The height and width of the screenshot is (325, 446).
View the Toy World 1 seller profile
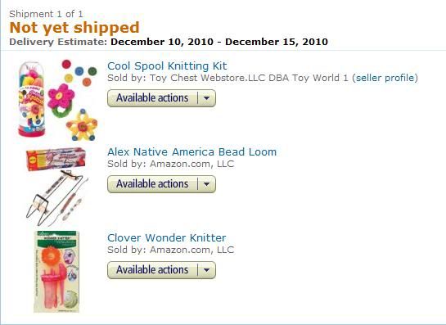[385, 78]
